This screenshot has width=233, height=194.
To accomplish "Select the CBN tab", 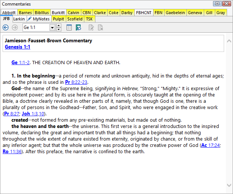I will [87, 13].
